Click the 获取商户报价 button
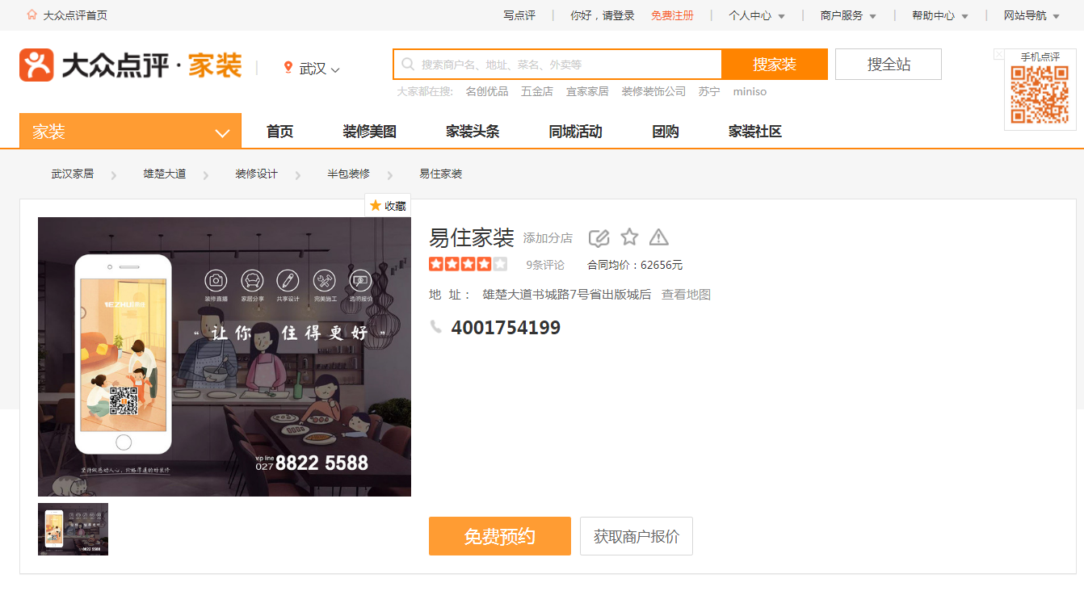The width and height of the screenshot is (1084, 591). 637,536
